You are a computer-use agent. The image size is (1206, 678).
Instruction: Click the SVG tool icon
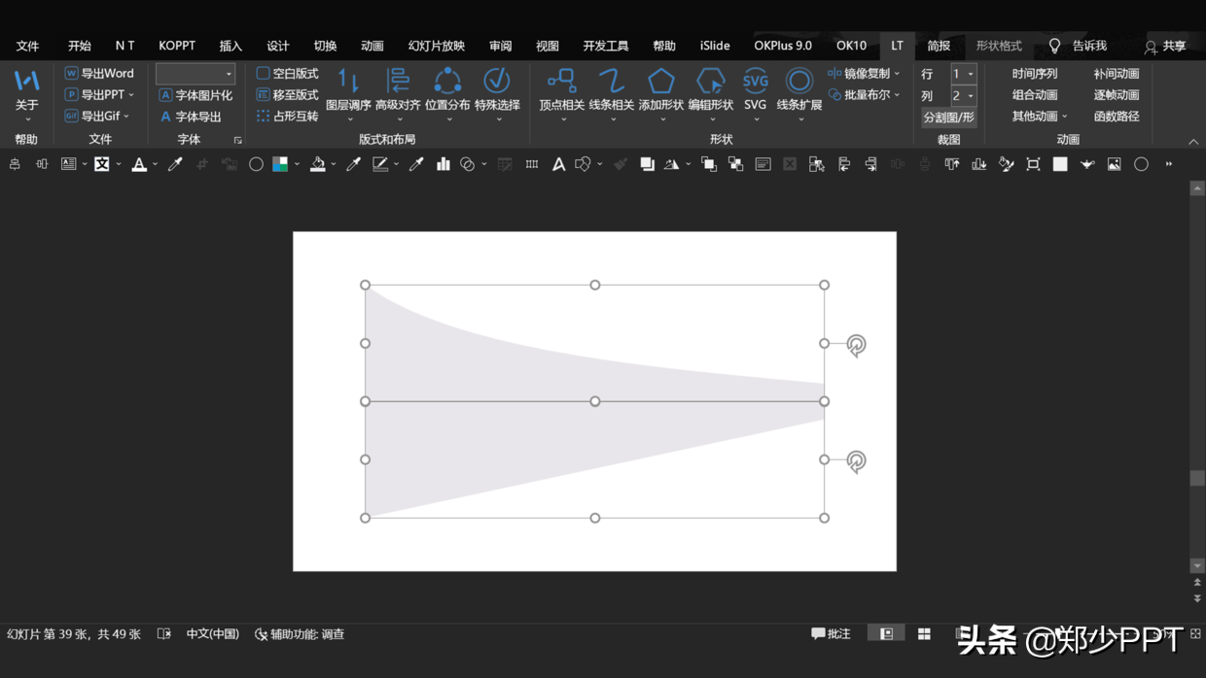(755, 82)
